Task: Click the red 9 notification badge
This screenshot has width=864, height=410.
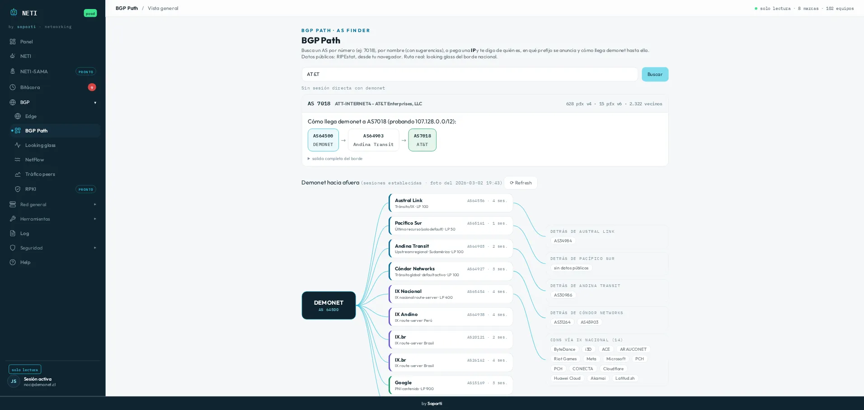Action: (x=92, y=87)
